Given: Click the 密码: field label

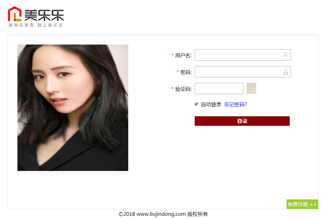Looking at the screenshot, I should click(186, 72).
